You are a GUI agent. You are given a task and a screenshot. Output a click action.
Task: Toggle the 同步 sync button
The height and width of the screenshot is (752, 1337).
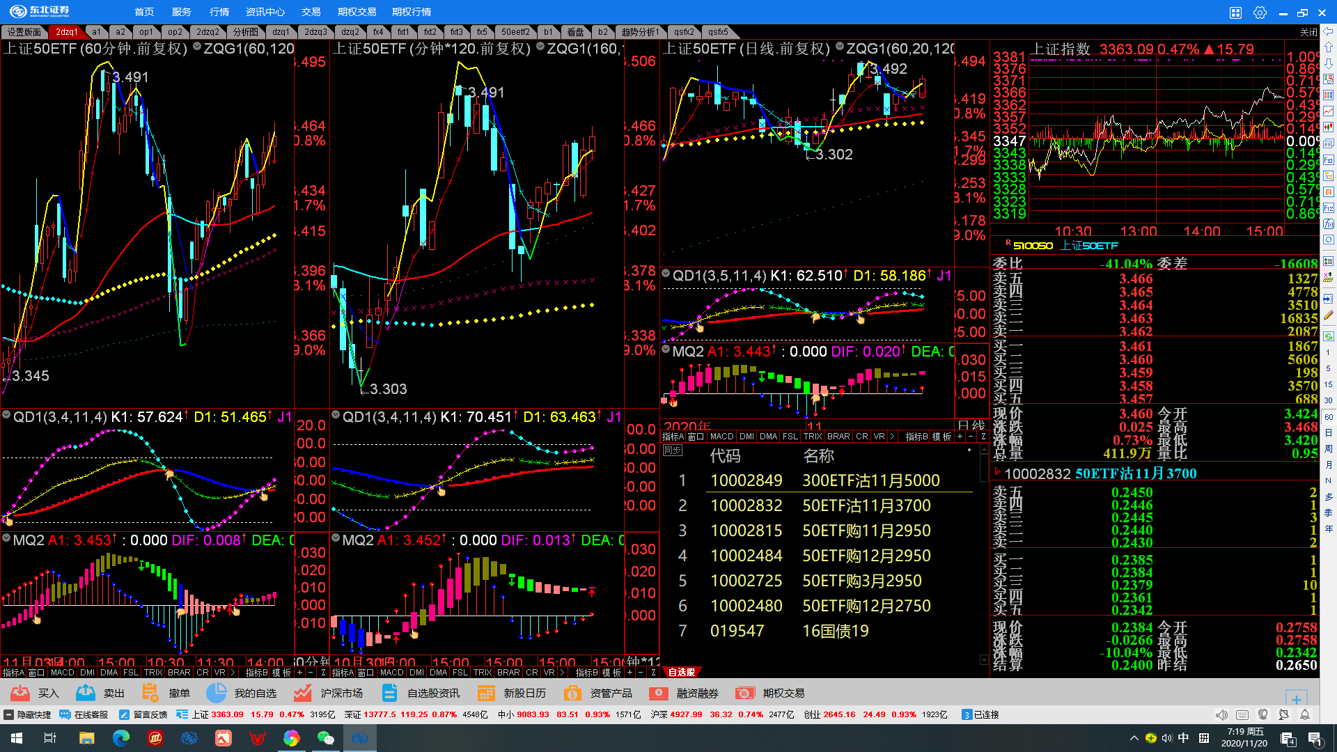(x=672, y=451)
